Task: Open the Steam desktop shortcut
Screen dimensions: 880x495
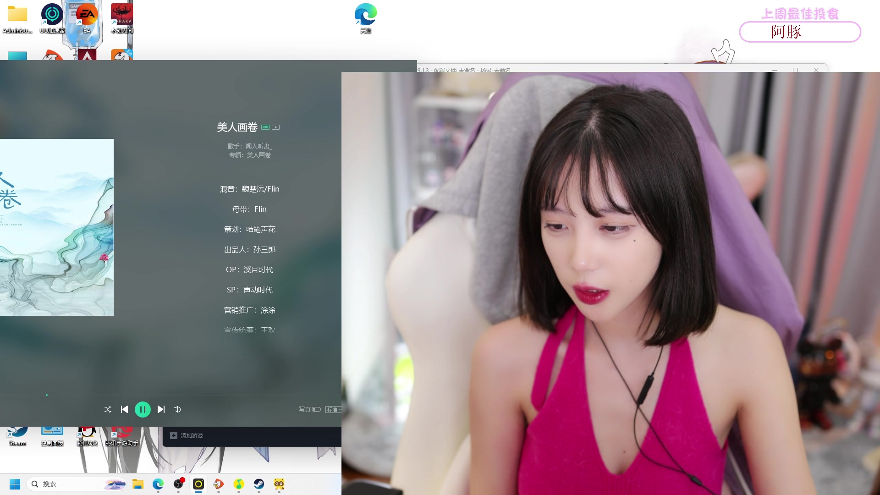Action: (17, 436)
